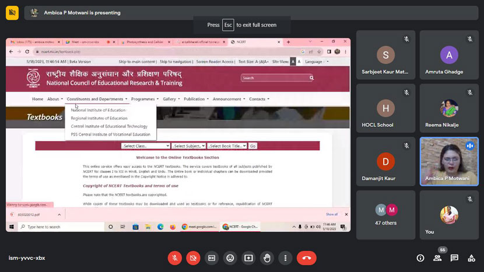484x272 pixels.
Task: Reload the NCERT page
Action: [x=27, y=51]
